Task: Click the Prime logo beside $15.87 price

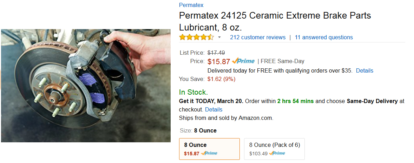Action: click(243, 61)
